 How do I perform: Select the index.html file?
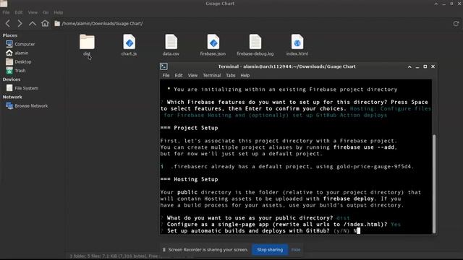pos(297,45)
